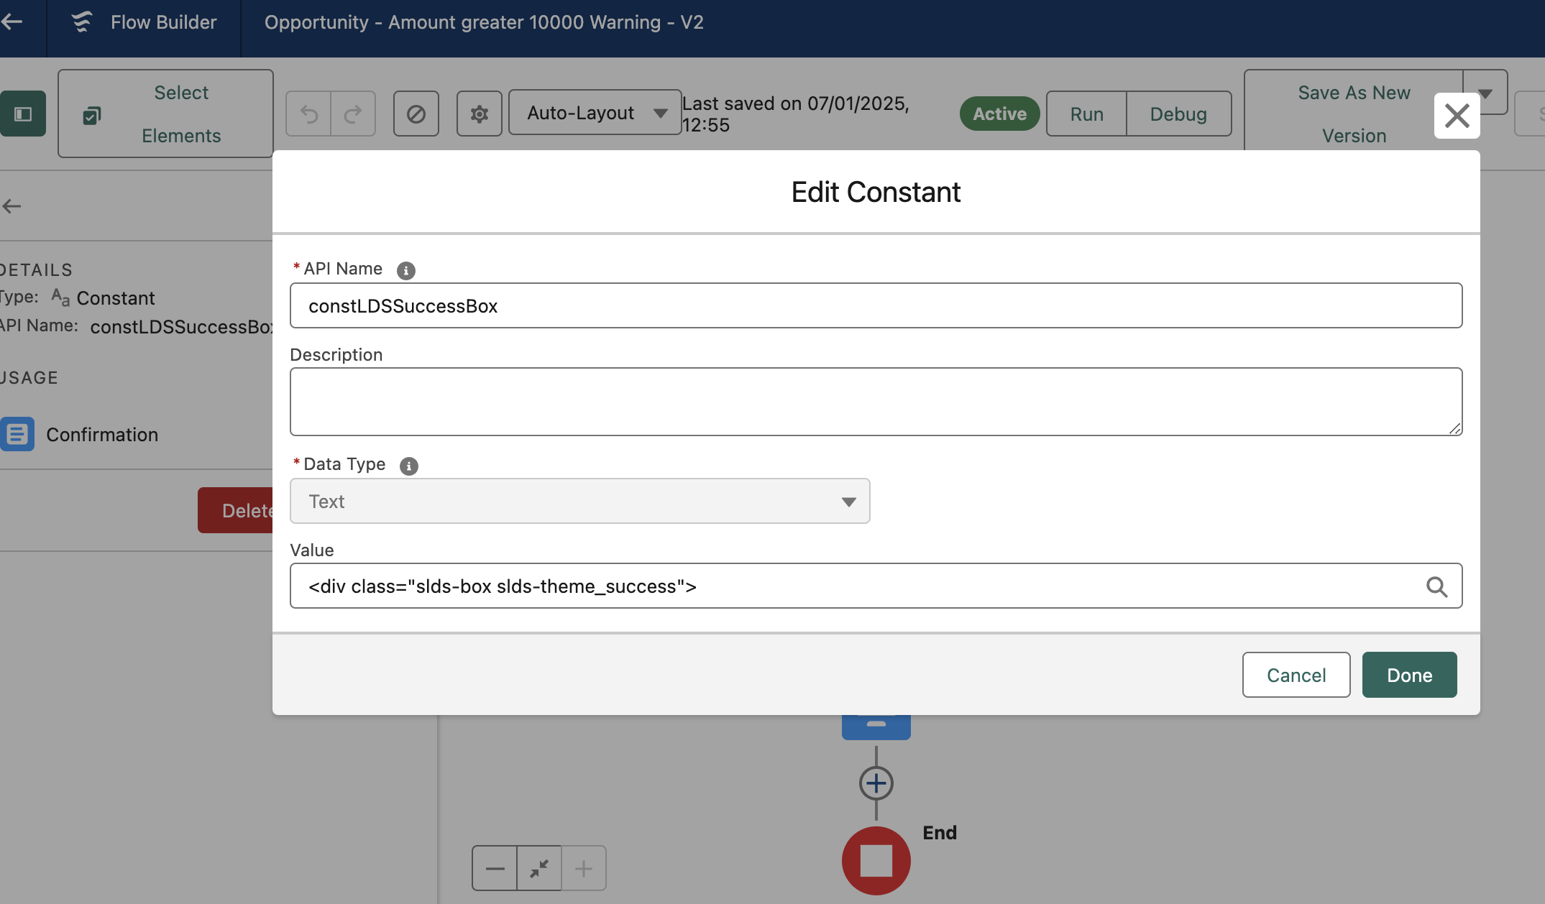Open the Data Type Text dropdown
Image resolution: width=1545 pixels, height=904 pixels.
click(579, 501)
